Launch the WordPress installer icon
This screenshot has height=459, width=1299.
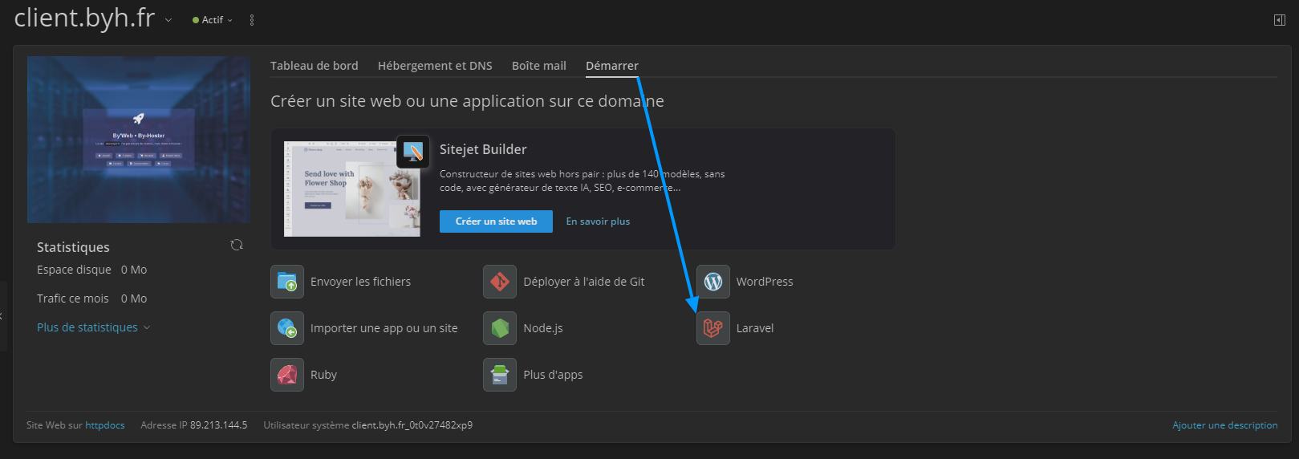pos(712,282)
